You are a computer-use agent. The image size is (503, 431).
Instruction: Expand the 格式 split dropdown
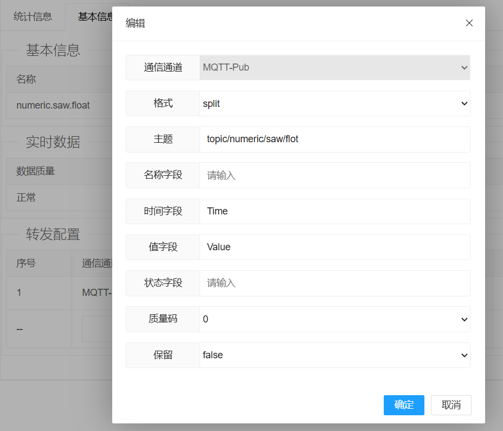[334, 104]
